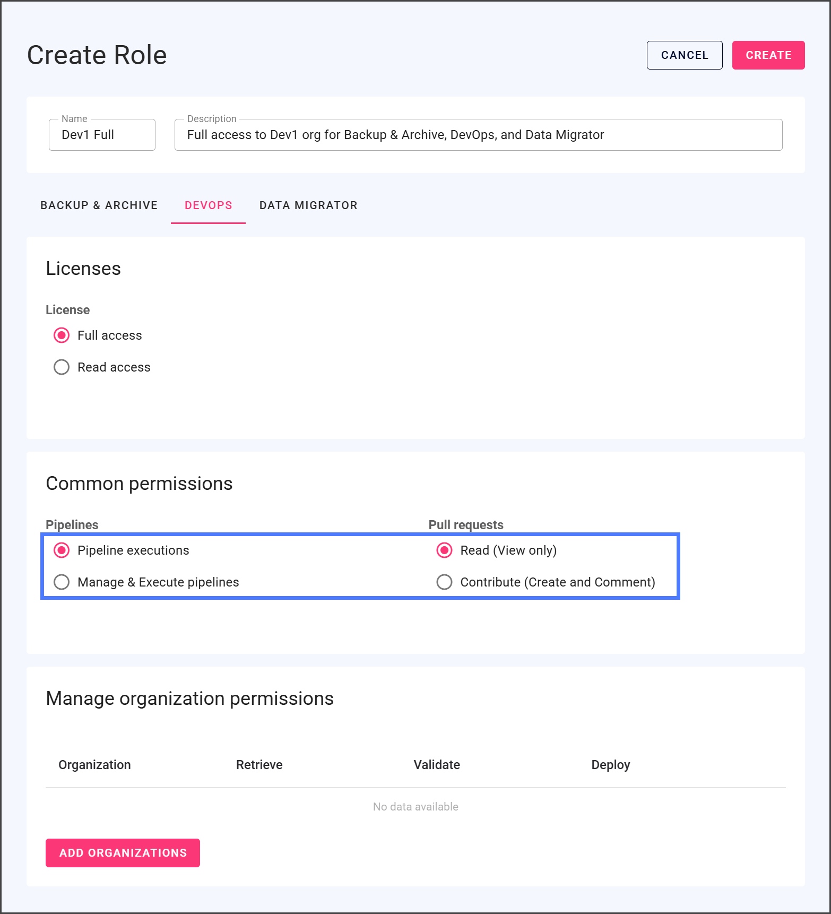
Task: Click the Retrieve column header
Action: (259, 765)
